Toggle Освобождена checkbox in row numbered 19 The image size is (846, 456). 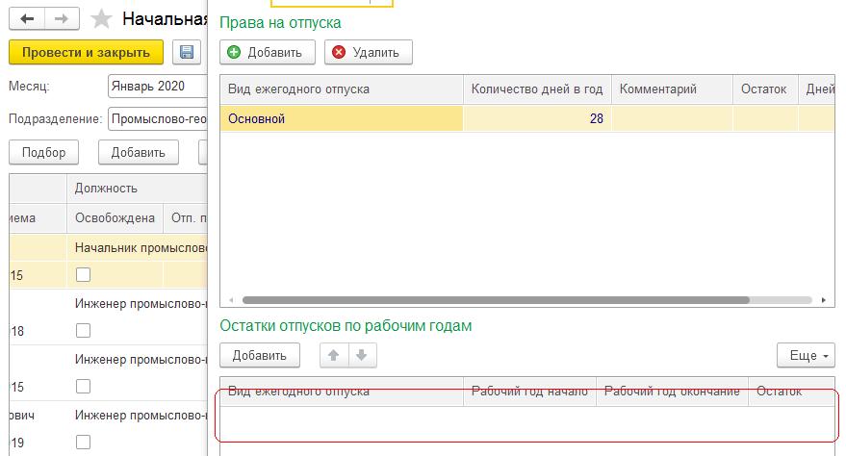point(83,443)
